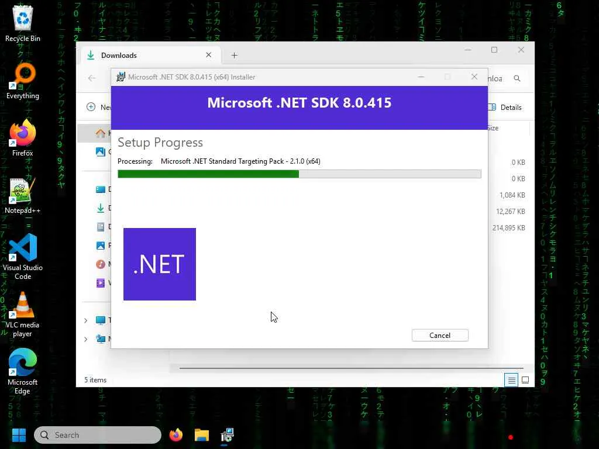This screenshot has height=449, width=599.
Task: Select the Pictures icon in Explorer sidebar
Action: coord(100,246)
